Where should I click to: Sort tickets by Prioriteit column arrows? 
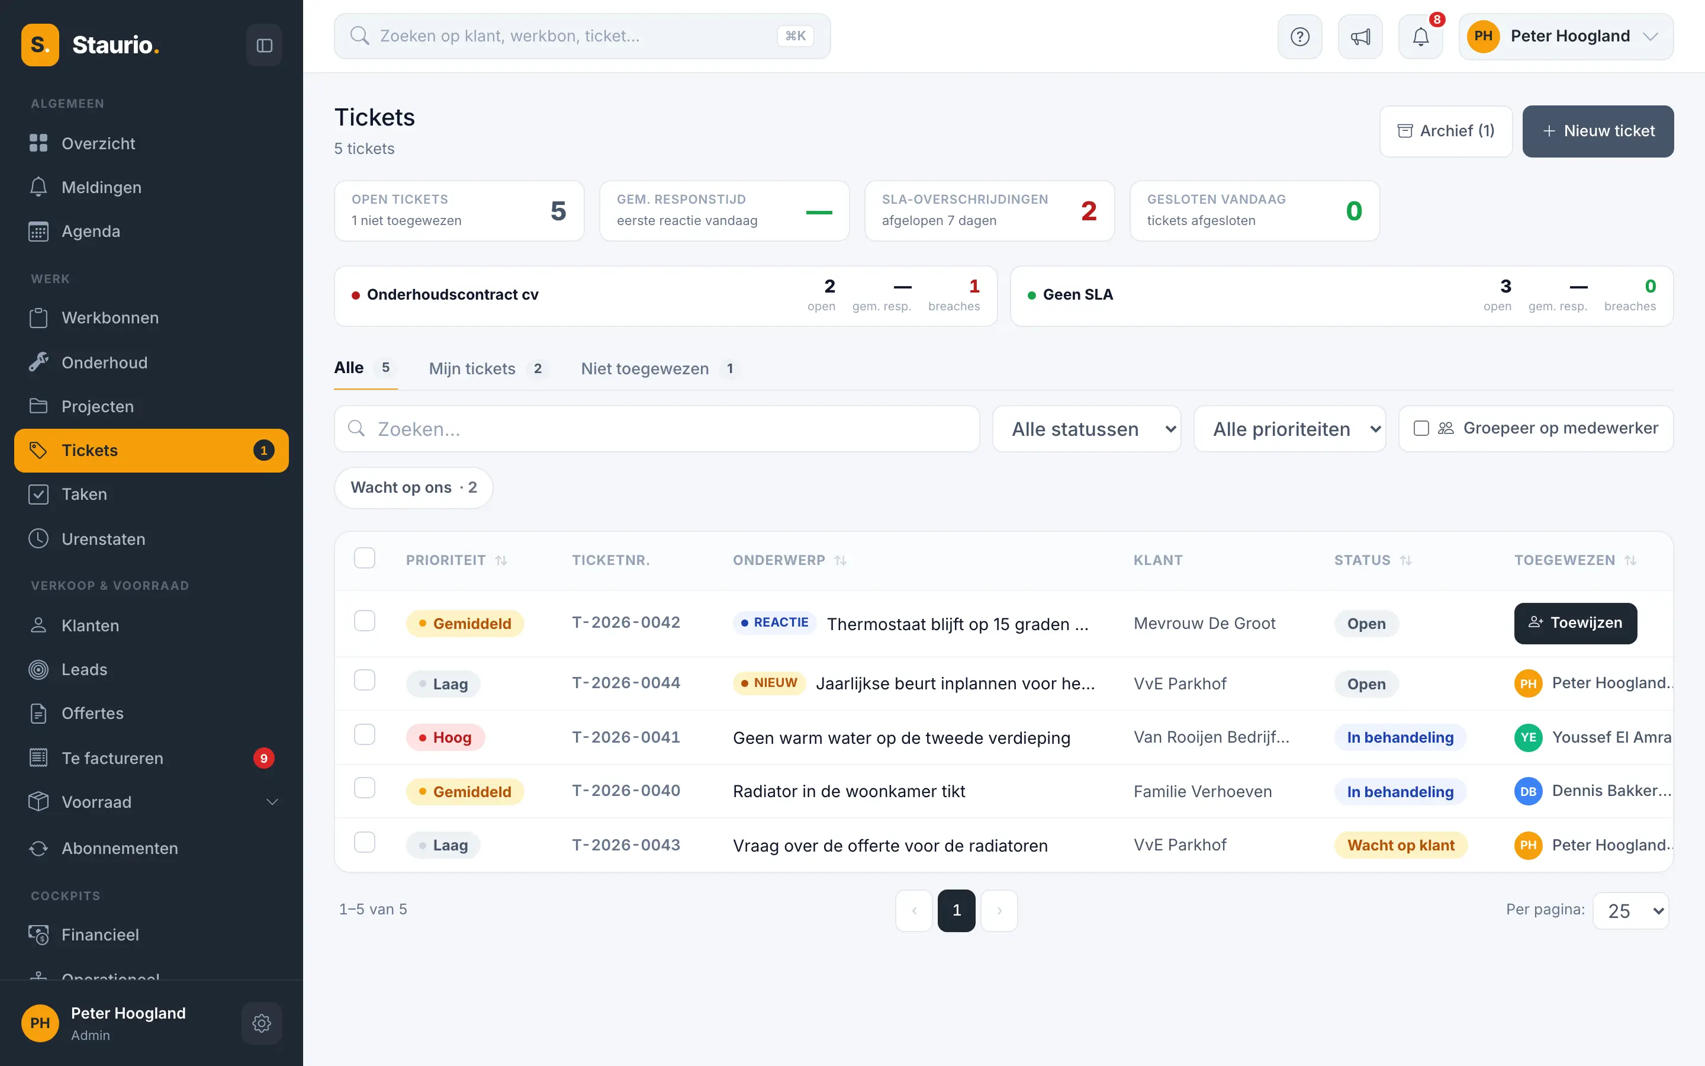501,560
